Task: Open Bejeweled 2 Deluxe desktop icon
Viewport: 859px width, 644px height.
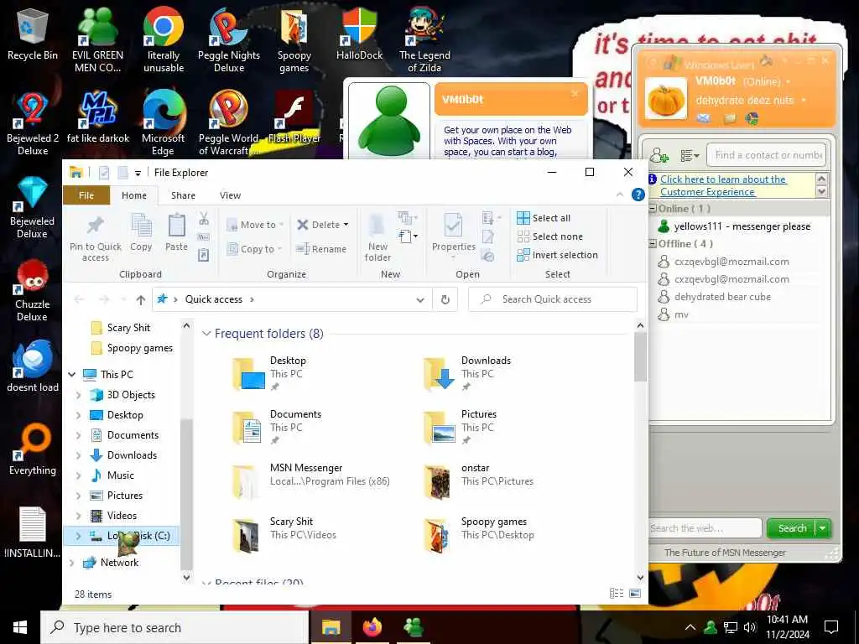Action: (x=33, y=124)
